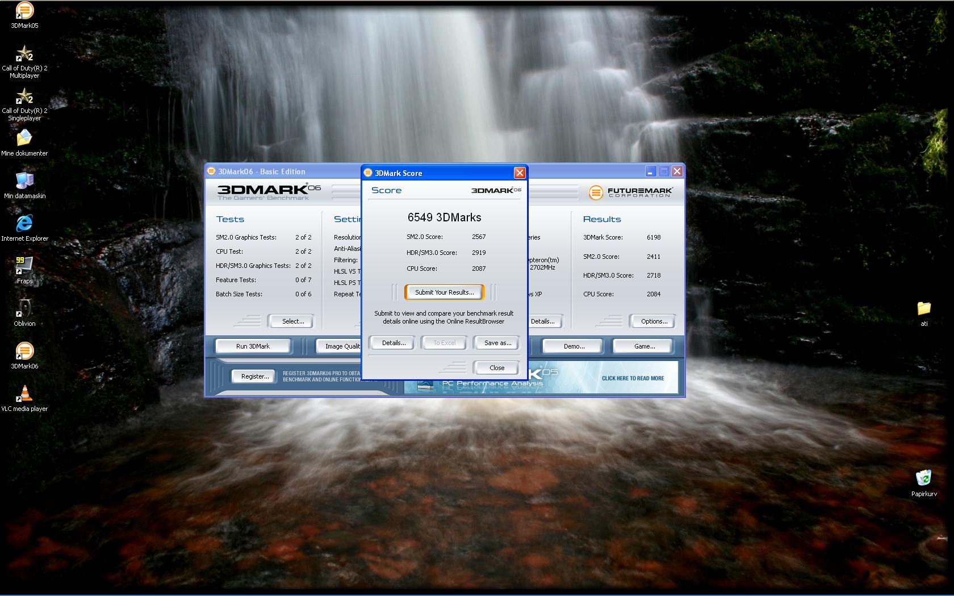
Task: Open the Papirkurv recycle bin
Action: coord(924,483)
